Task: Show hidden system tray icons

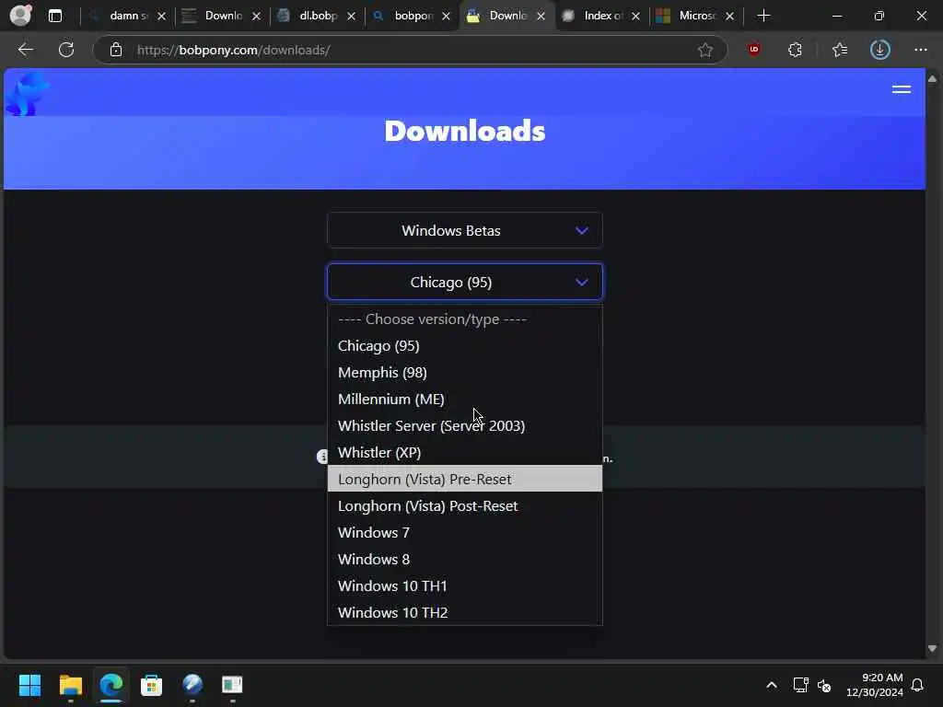Action: pyautogui.click(x=772, y=685)
